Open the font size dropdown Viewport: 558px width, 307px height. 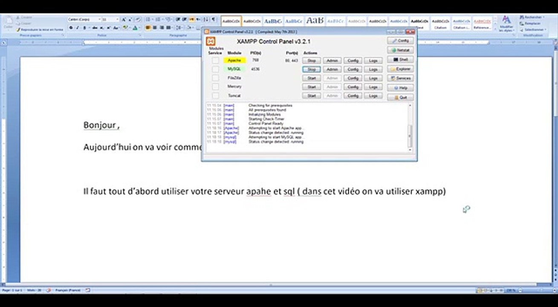tap(117, 20)
